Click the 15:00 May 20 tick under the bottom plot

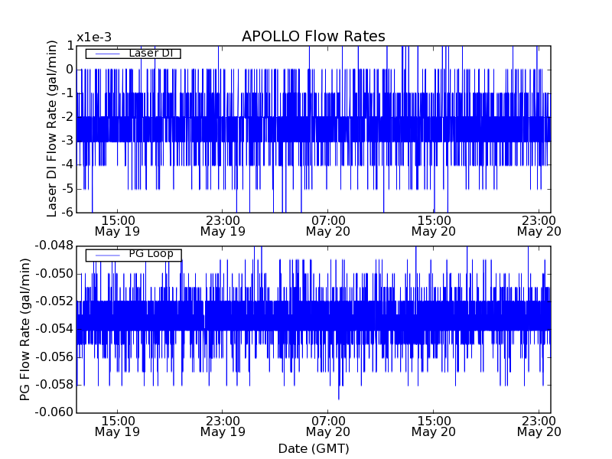click(x=433, y=425)
